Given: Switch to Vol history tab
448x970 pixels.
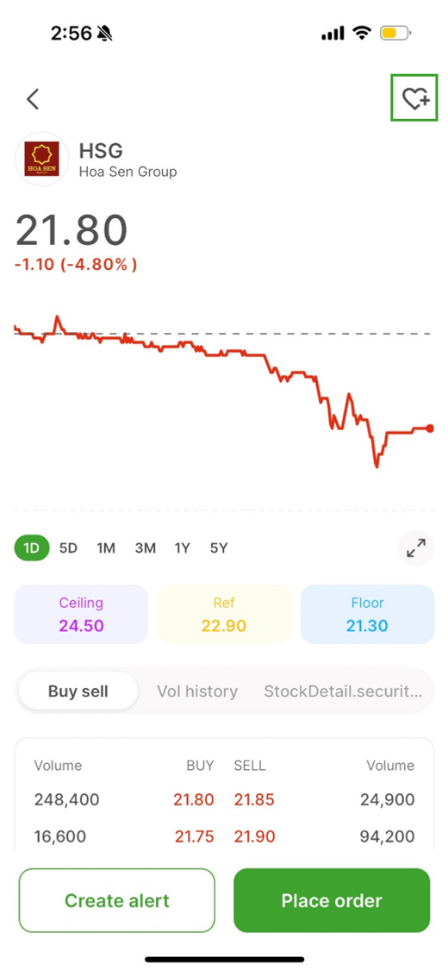Looking at the screenshot, I should click(x=197, y=691).
